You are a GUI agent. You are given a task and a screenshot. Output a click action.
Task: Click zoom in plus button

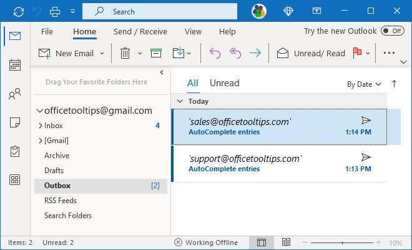(x=379, y=242)
